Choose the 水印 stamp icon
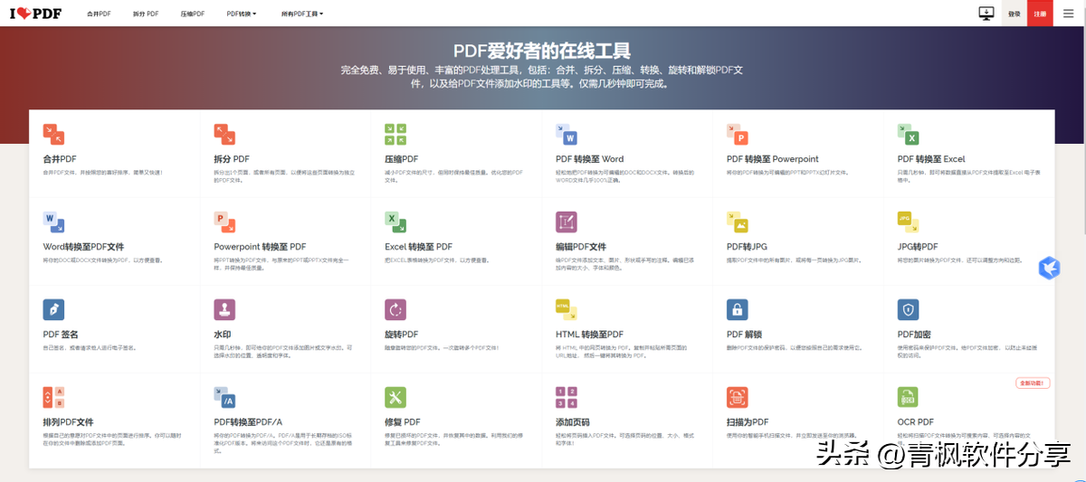The height and width of the screenshot is (482, 1086). [224, 309]
